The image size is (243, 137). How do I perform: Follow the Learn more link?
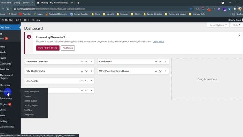[158, 41]
